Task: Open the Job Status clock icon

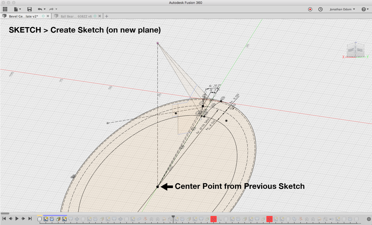Action: [320, 9]
